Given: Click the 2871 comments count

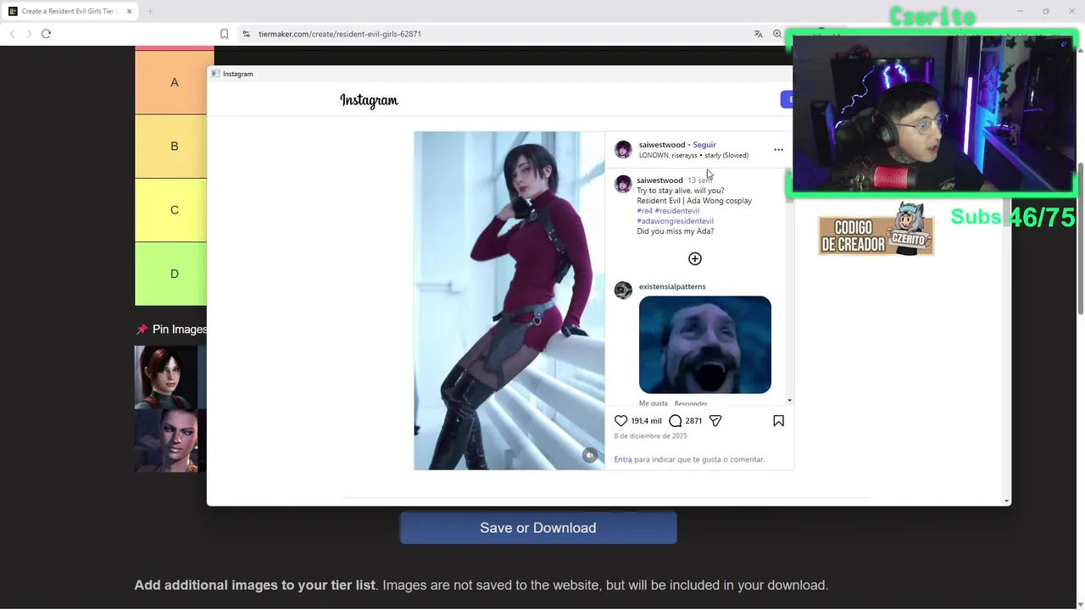Looking at the screenshot, I should pyautogui.click(x=693, y=421).
